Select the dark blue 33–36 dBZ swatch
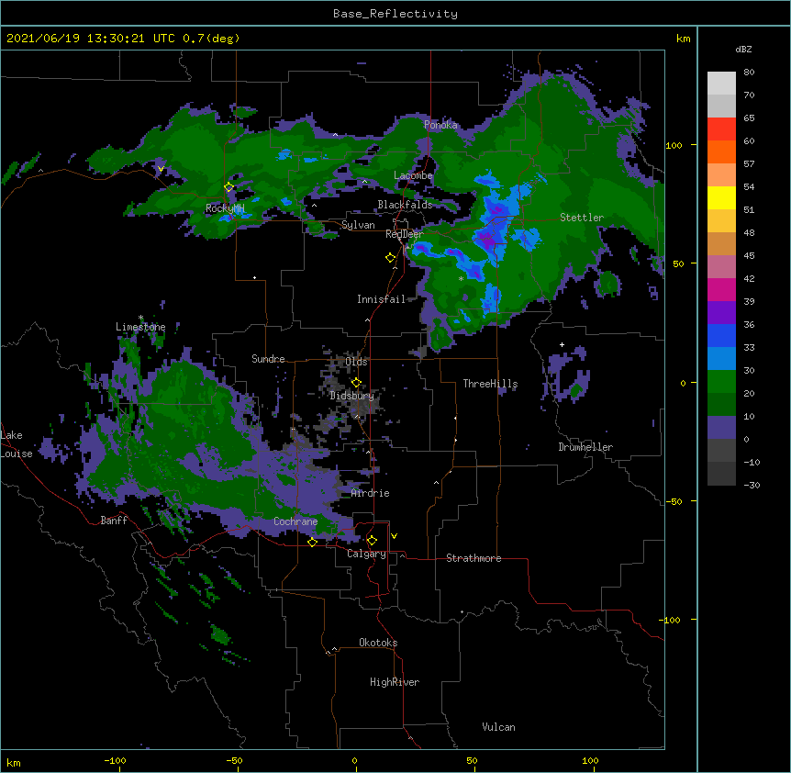791x773 pixels. (721, 335)
